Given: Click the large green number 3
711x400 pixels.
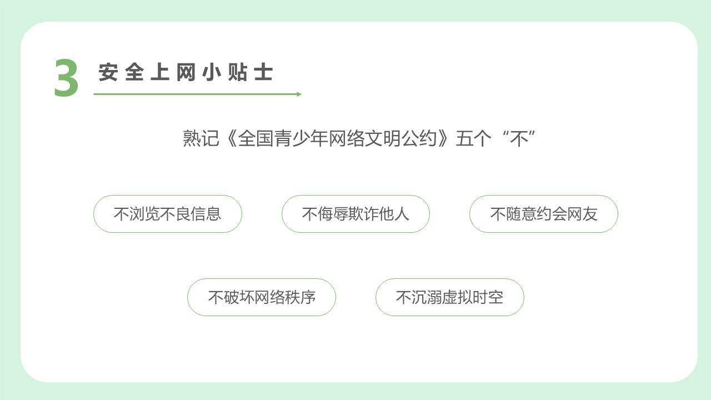Looking at the screenshot, I should tap(67, 78).
